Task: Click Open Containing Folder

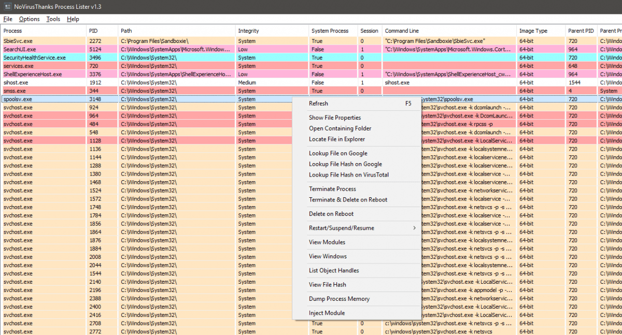Action: (340, 128)
